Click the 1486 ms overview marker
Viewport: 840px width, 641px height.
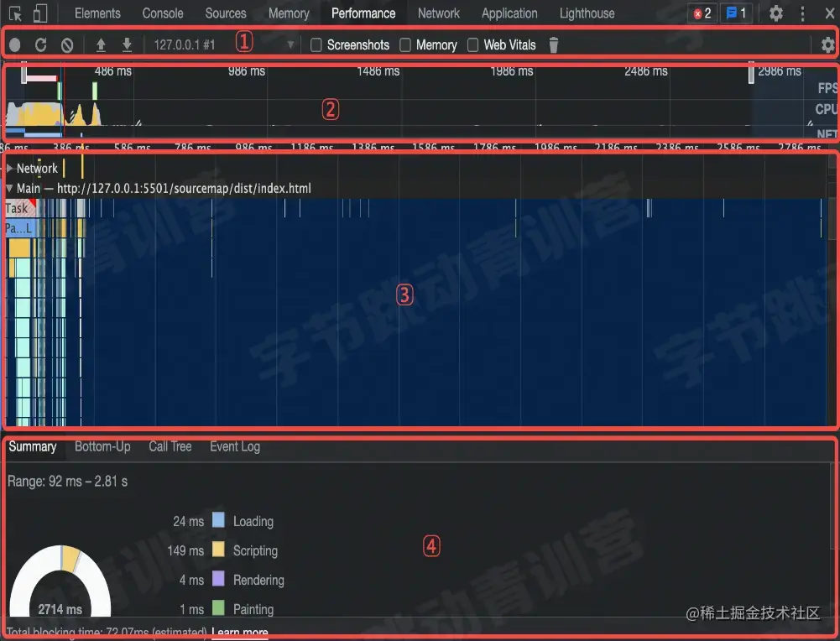click(378, 70)
